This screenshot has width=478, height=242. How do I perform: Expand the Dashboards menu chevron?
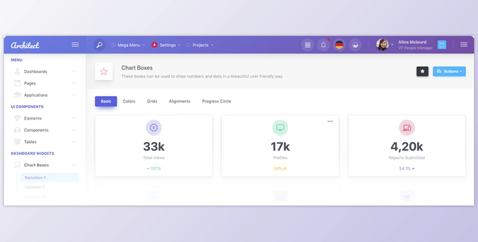coord(74,71)
